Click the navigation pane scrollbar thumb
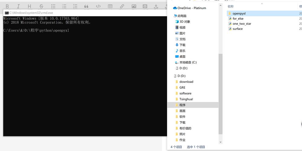 [x=220, y=94]
